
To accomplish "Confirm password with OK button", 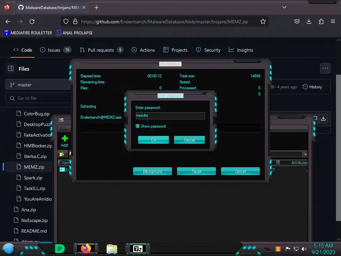I will pos(153,140).
